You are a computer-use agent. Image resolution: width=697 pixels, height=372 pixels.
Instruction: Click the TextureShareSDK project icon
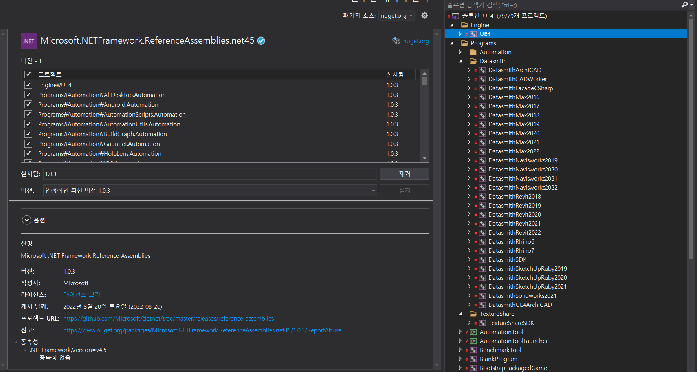click(482, 323)
